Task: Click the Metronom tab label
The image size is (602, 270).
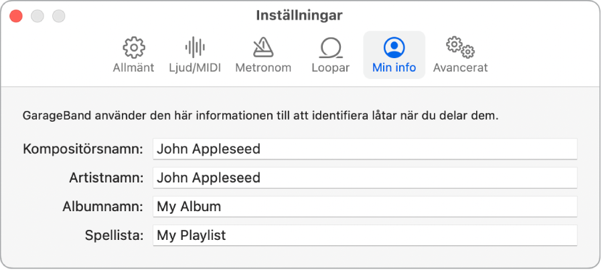Action: pos(263,67)
